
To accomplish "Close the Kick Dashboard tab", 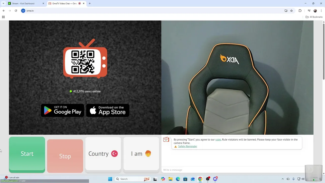I will tap(43, 4).
